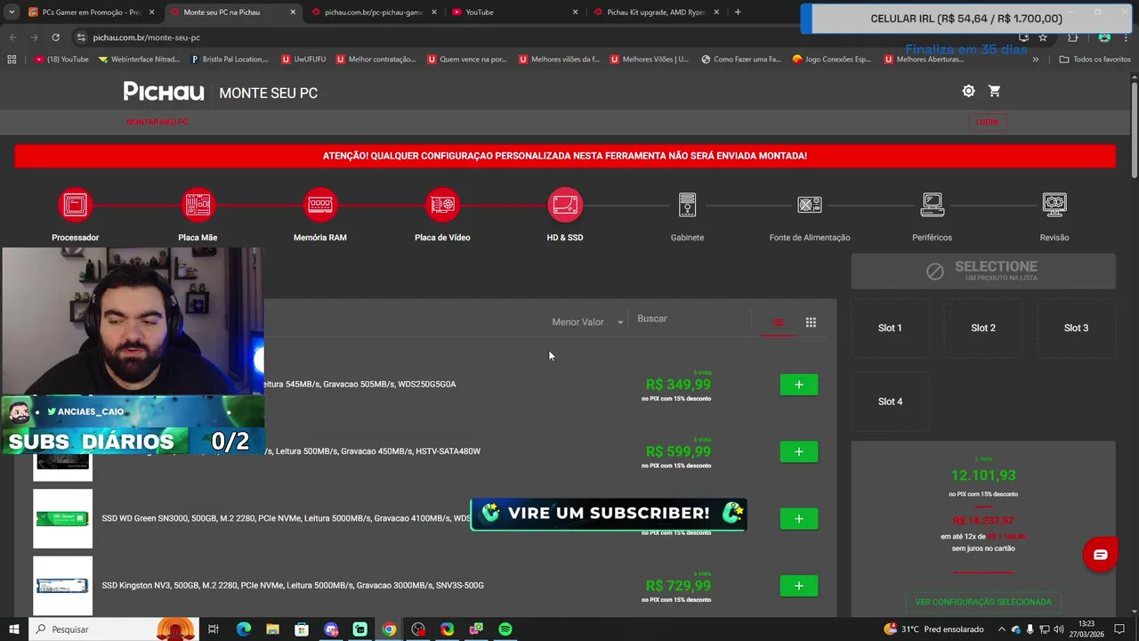Open Como Fazer uma Fa... bookmark
This screenshot has height=641, width=1139.
click(x=741, y=60)
